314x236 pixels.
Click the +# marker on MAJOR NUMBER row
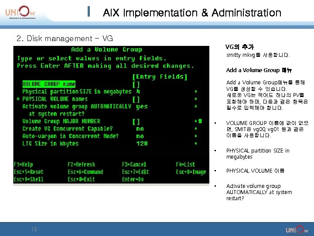198,121
